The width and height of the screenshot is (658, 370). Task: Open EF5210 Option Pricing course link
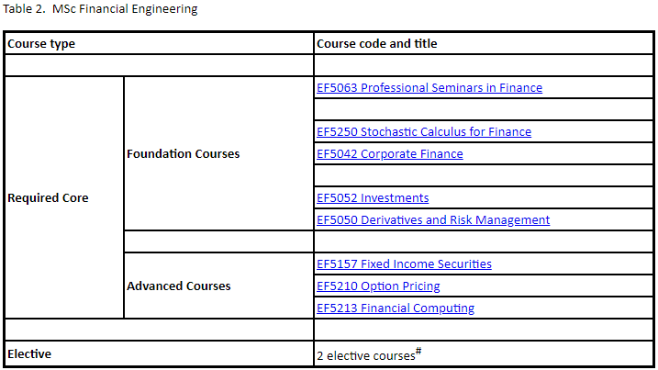[x=378, y=286]
